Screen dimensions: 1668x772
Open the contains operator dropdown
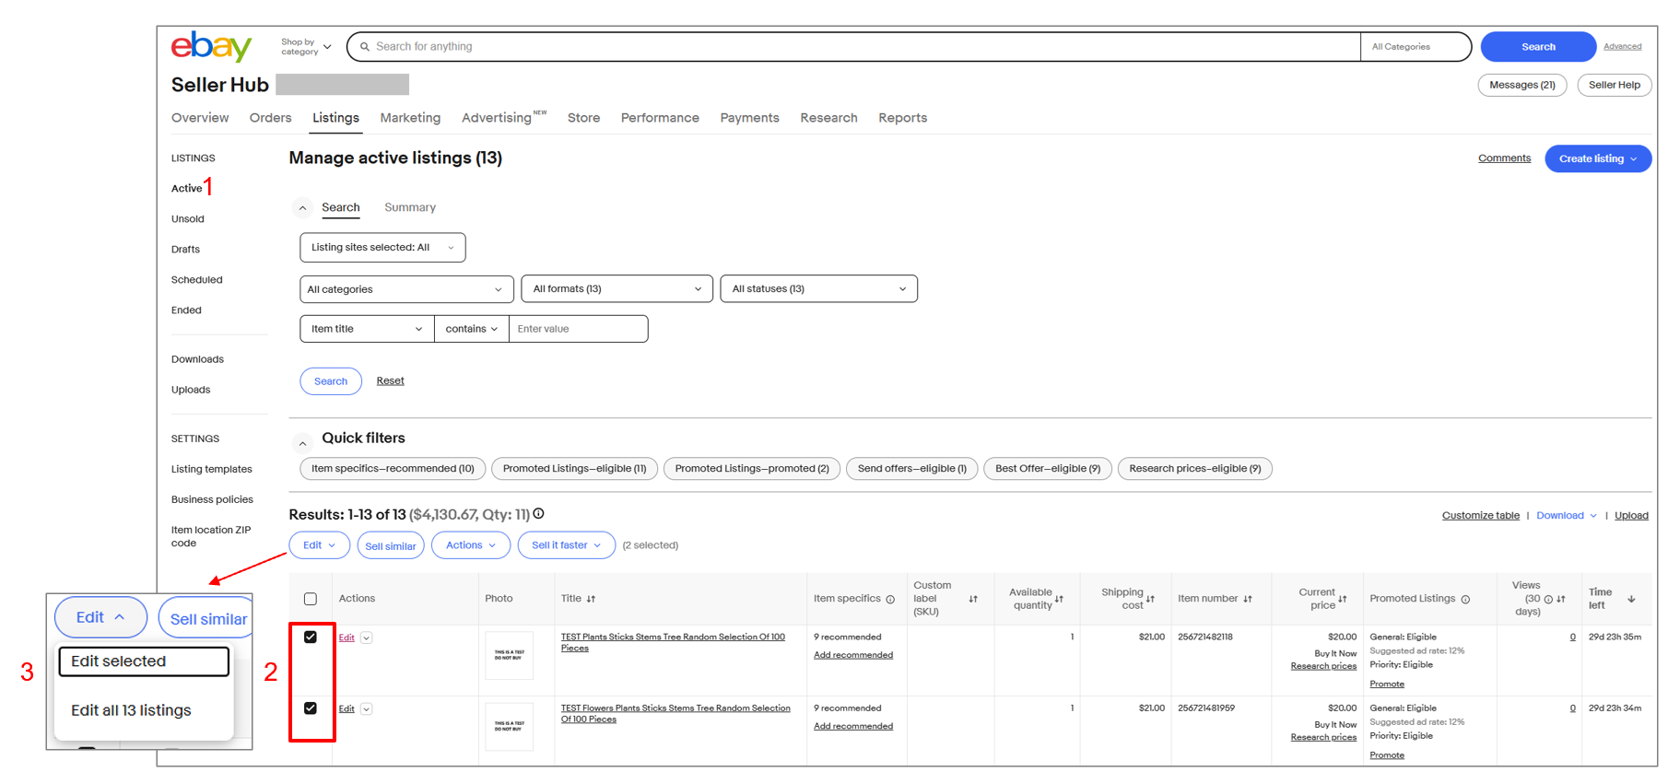coord(472,329)
